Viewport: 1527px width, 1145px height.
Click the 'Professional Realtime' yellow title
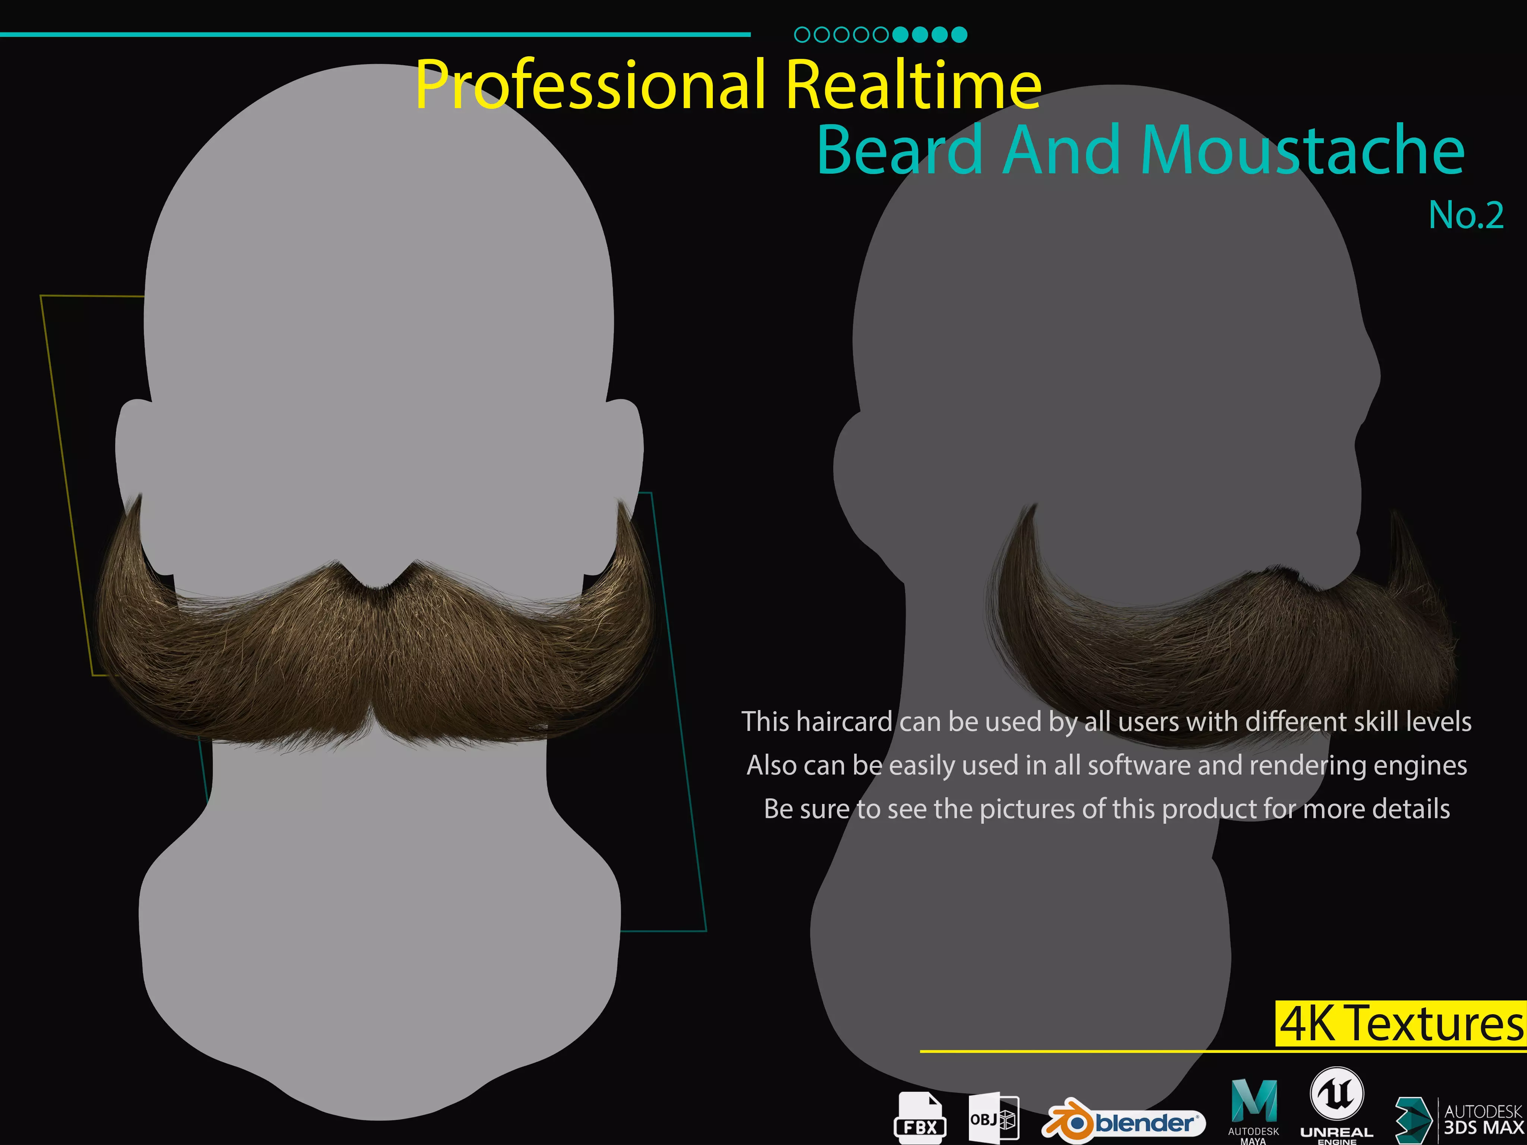[x=728, y=84]
